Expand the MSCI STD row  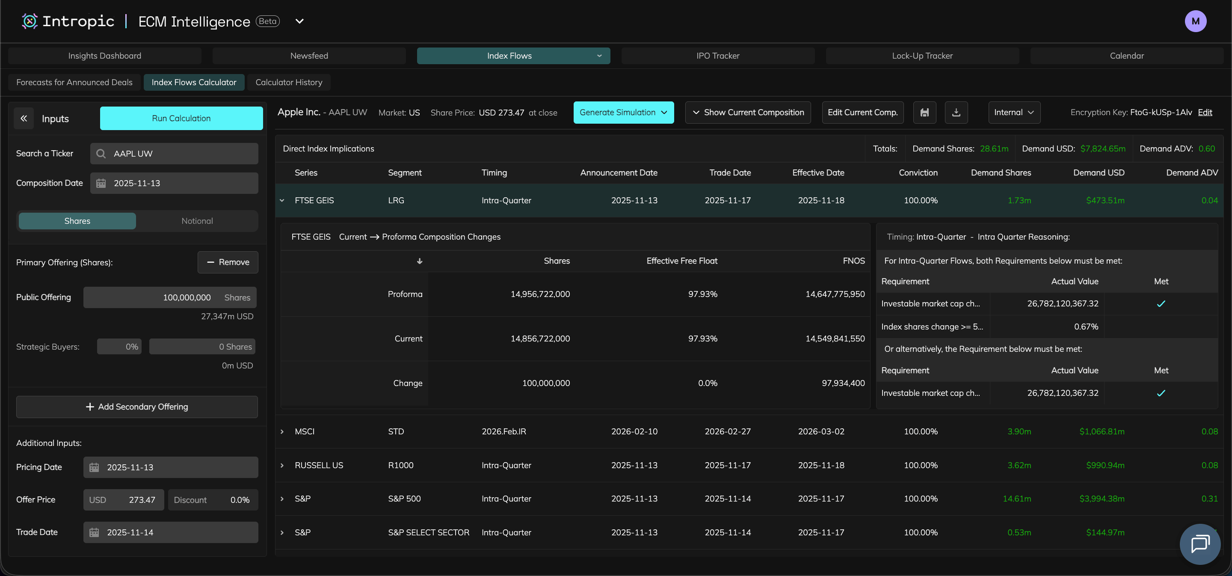coord(282,431)
